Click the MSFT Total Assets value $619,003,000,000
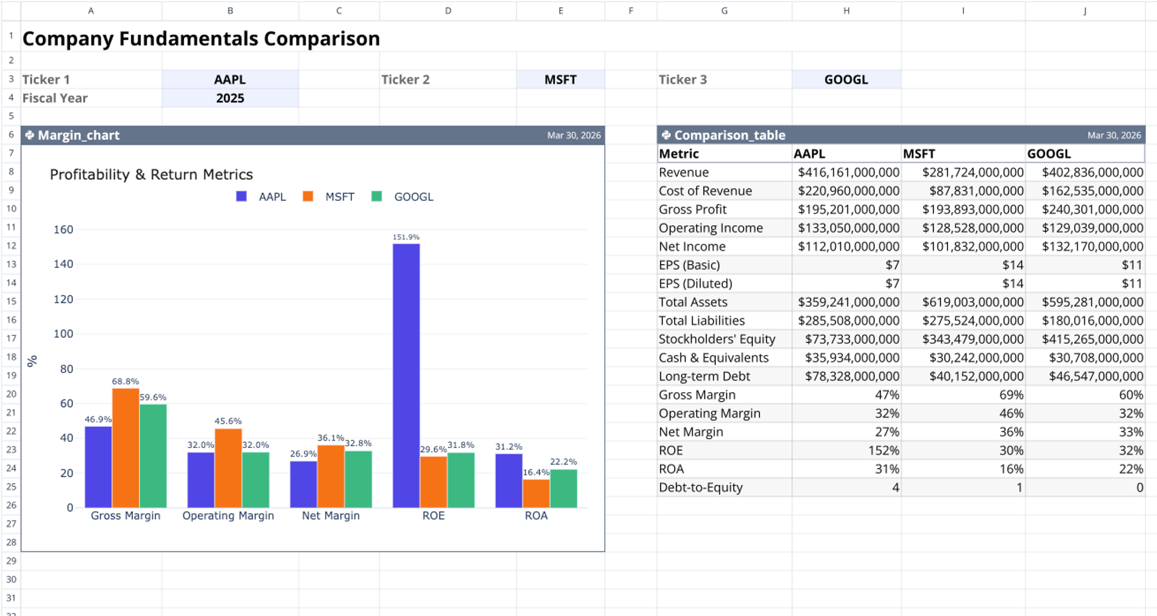This screenshot has width=1157, height=616. tap(973, 302)
